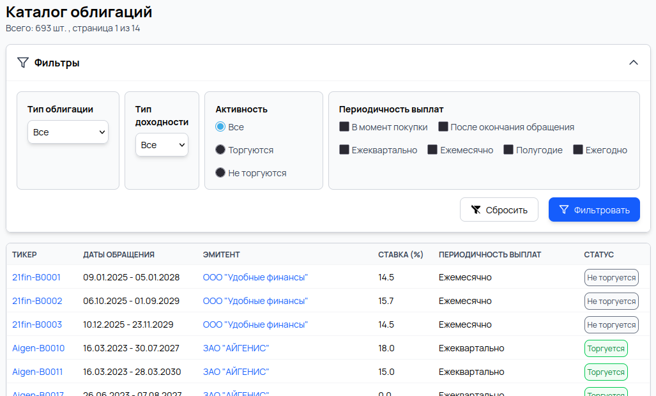The width and height of the screenshot is (656, 396).
Task: Open the Aigen-B0010 bond link
Action: 38,348
